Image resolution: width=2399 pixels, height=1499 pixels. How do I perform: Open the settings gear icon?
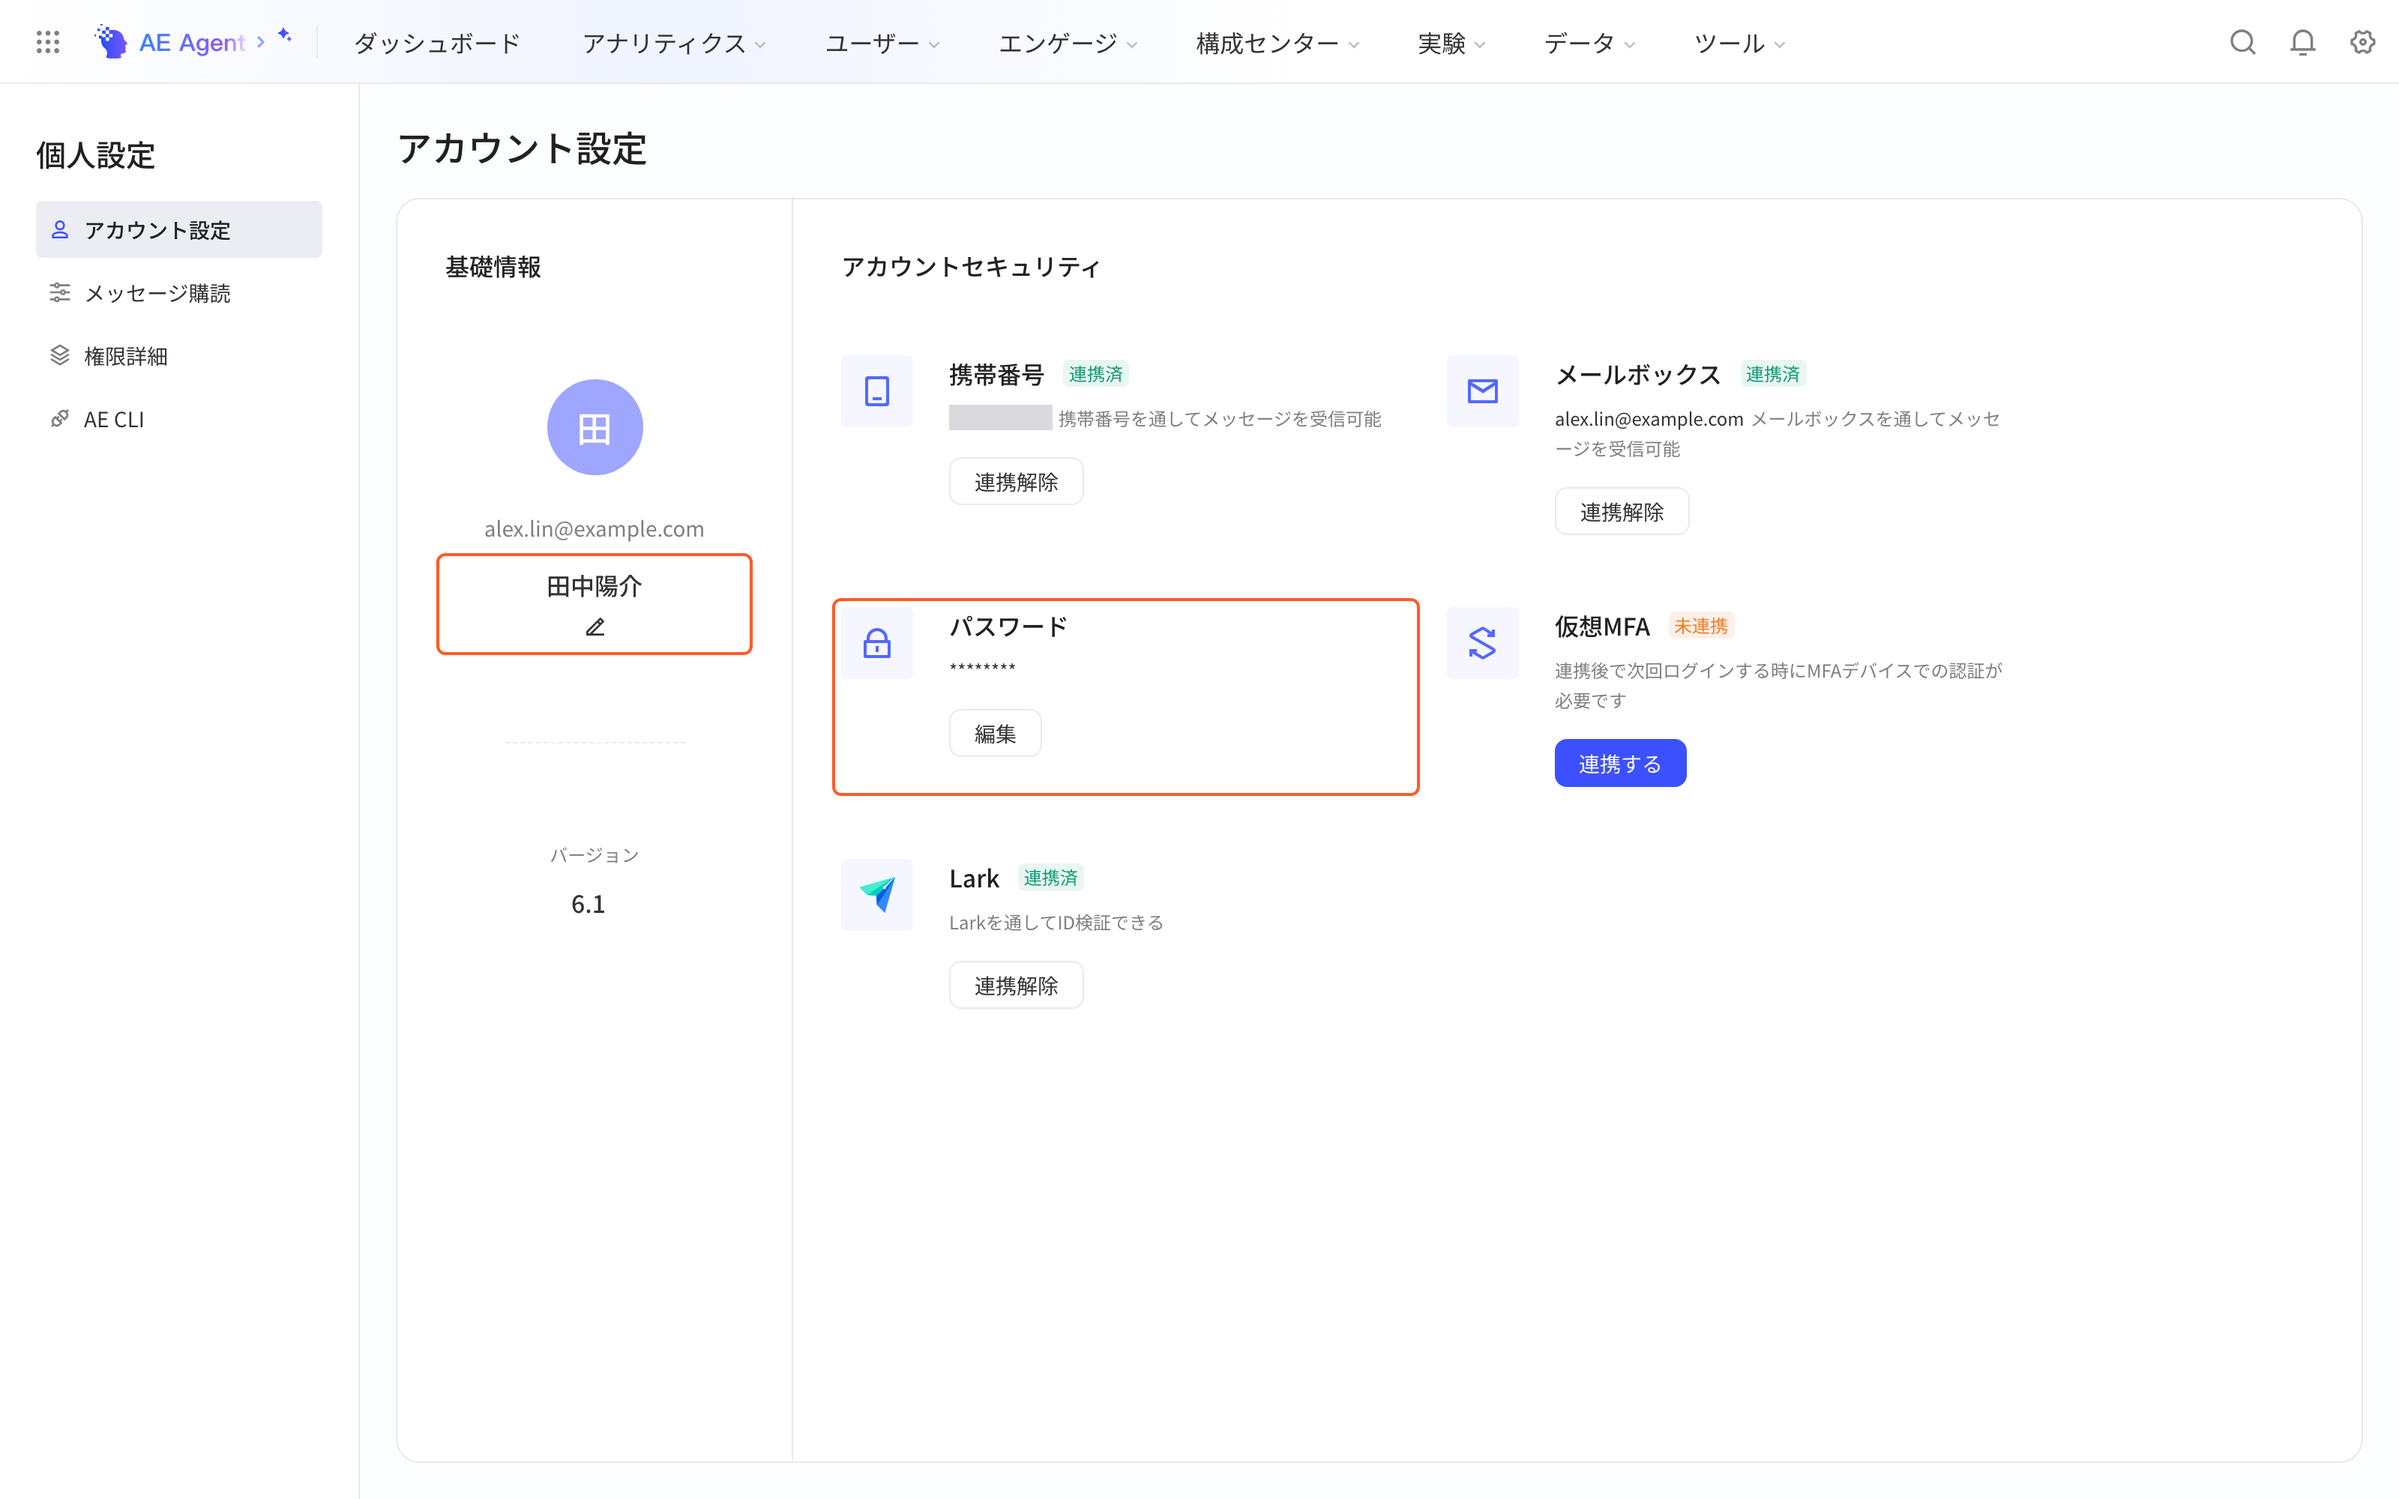click(x=2362, y=42)
